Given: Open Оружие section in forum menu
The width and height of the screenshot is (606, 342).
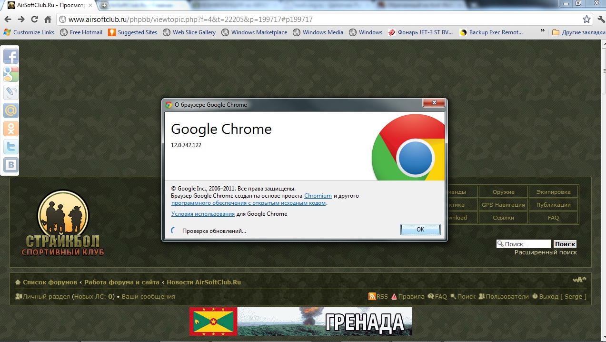Looking at the screenshot, I should pyautogui.click(x=503, y=192).
